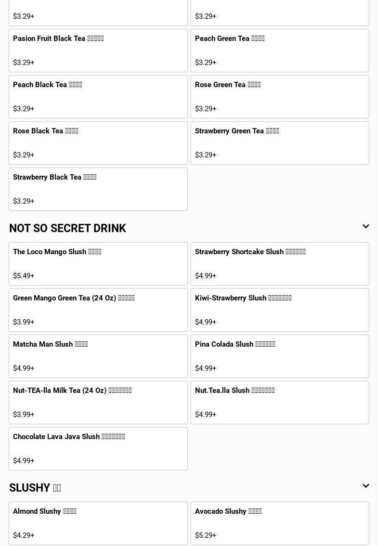378x546 pixels.
Task: Choose Chocolate Lava Java Slush
Action: click(x=98, y=449)
